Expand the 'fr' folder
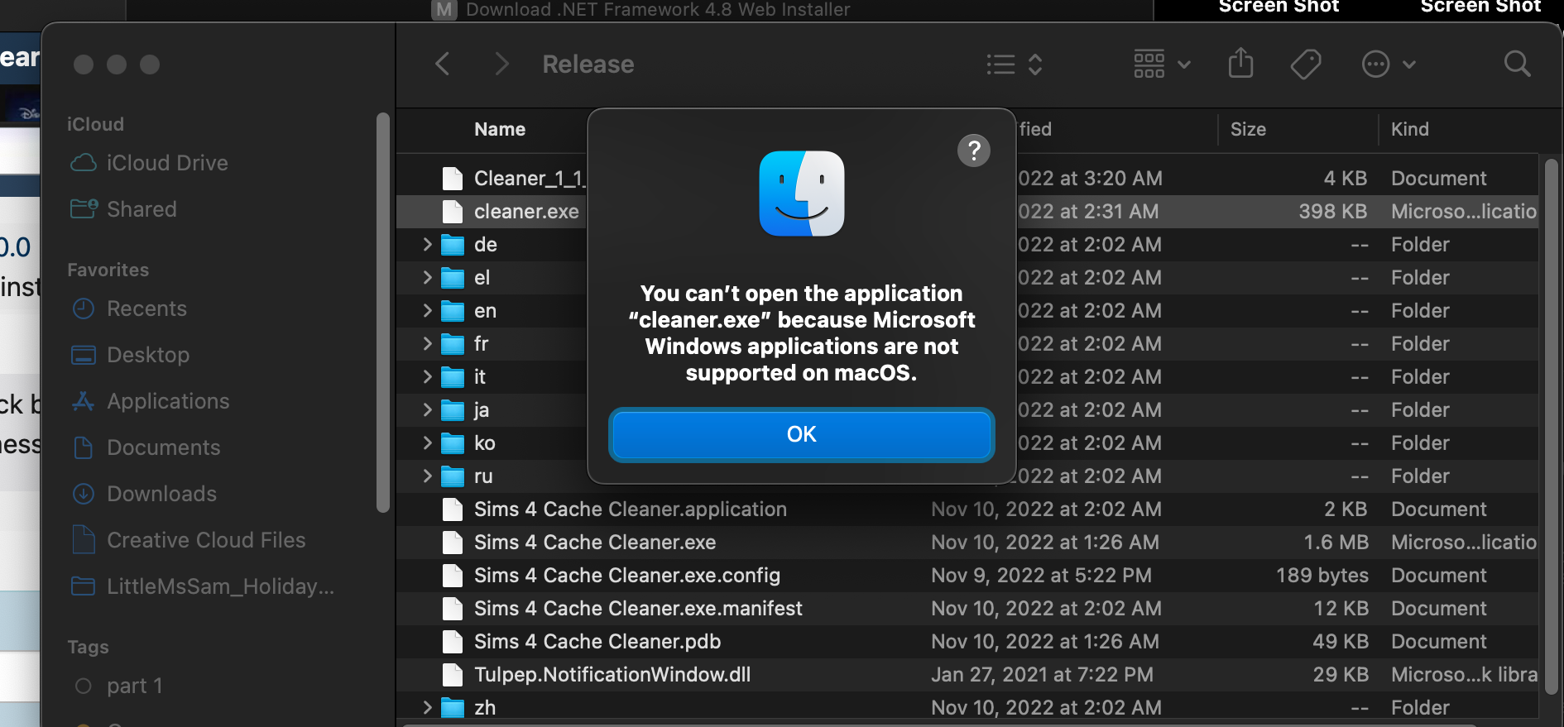The width and height of the screenshot is (1564, 727). (427, 343)
